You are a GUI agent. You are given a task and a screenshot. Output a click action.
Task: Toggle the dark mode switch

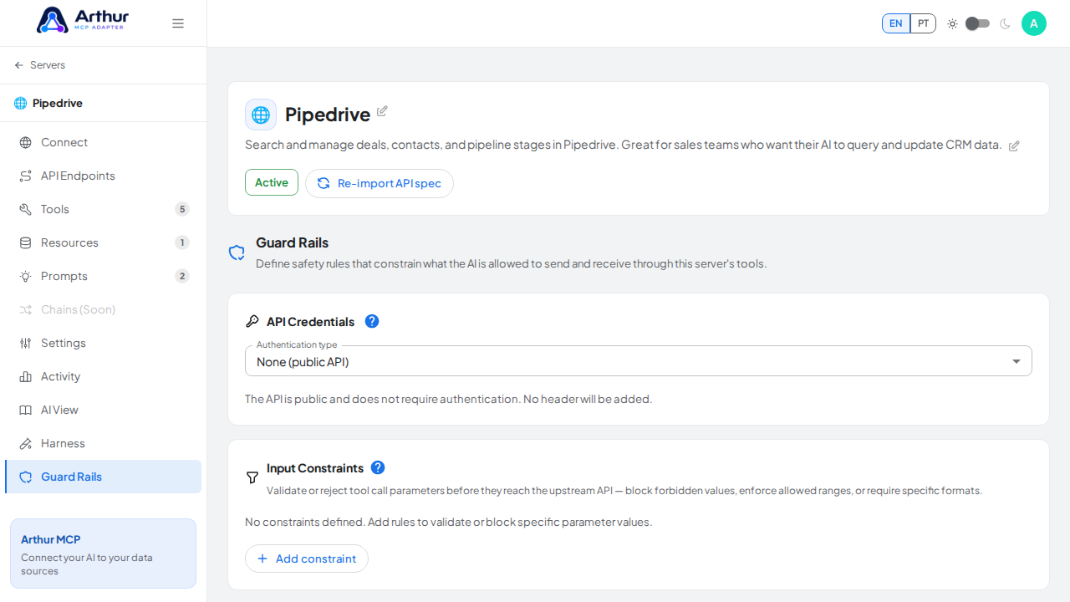(x=977, y=23)
